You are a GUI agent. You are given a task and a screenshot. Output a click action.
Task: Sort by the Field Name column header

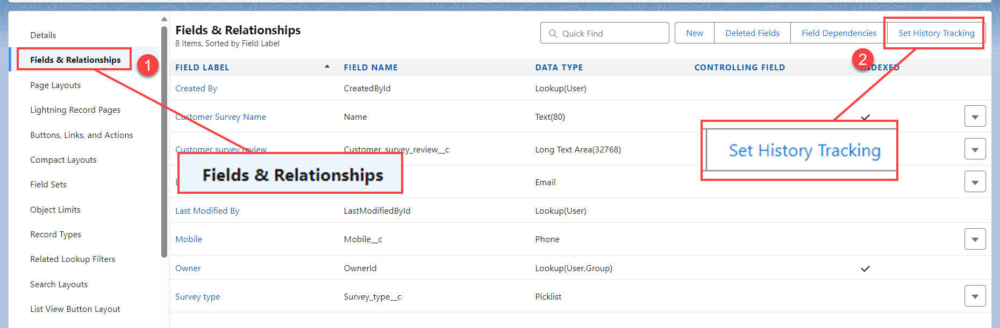pos(371,67)
